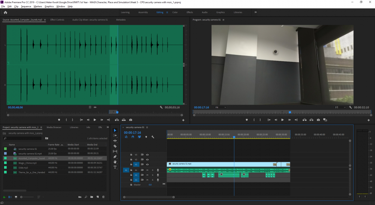The image size is (375, 205).
Task: Open timeline display settings wrench
Action: (153, 137)
